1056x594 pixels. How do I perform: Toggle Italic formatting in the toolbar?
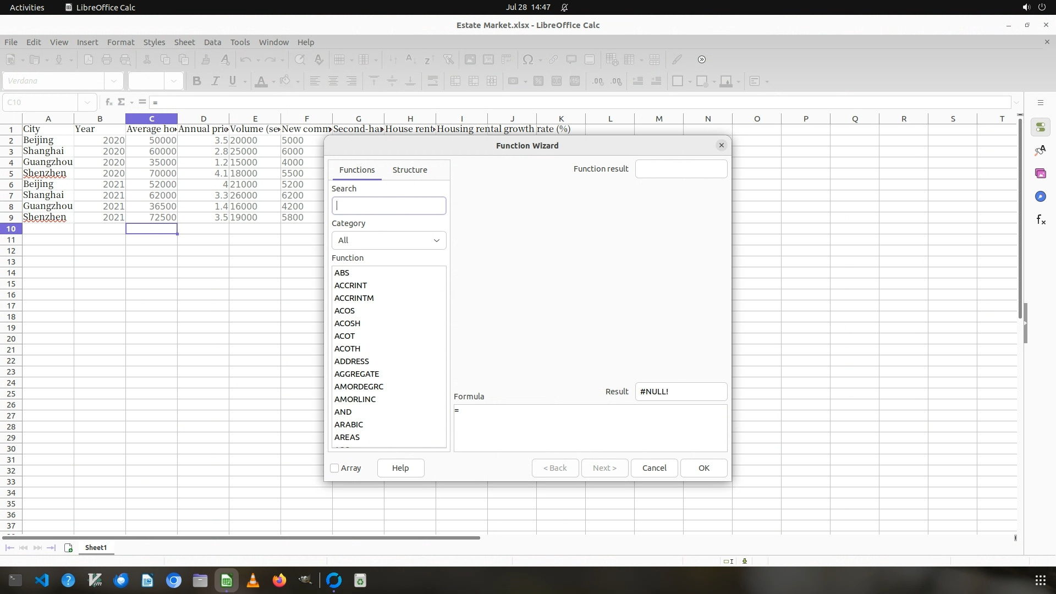[x=215, y=81]
